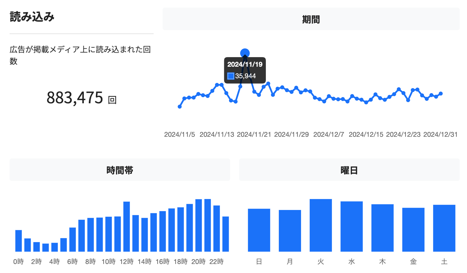Viewport: 467px width, 273px height.
Task: Click the 20時 hourly bar
Action: coord(199,225)
